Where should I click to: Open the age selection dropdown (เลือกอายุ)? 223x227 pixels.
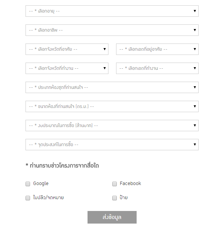pos(112,11)
